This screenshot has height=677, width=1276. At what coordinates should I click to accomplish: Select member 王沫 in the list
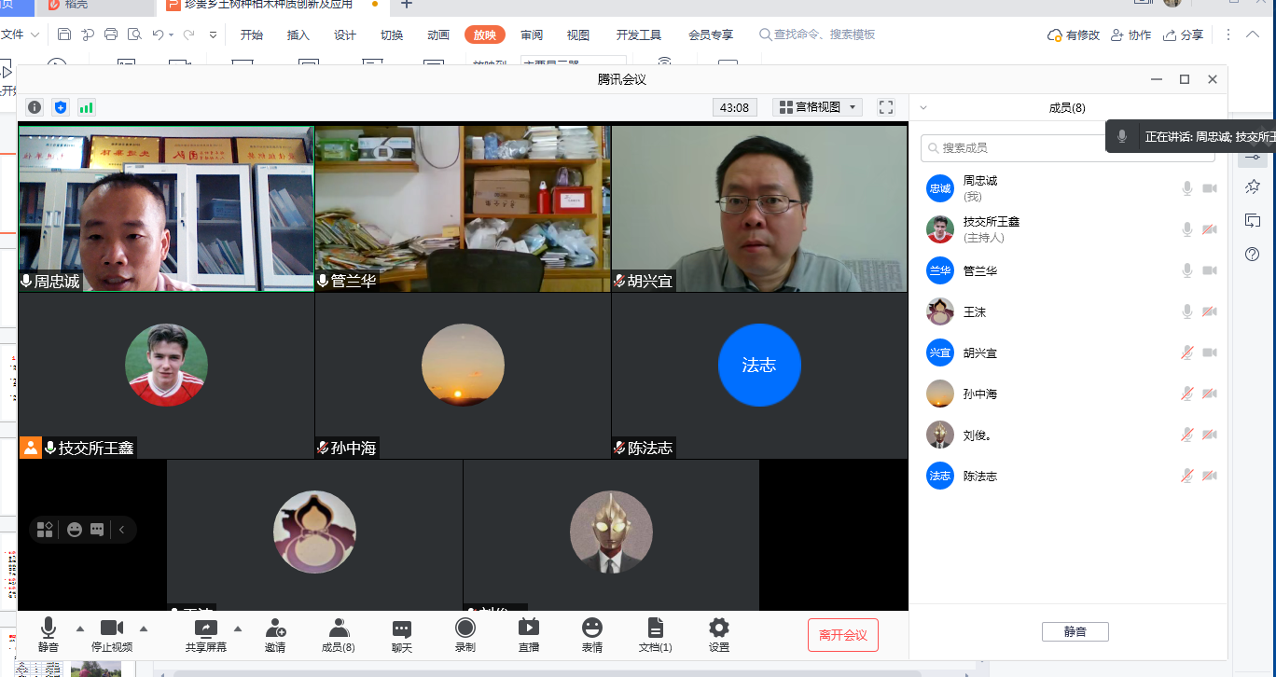click(x=1069, y=311)
